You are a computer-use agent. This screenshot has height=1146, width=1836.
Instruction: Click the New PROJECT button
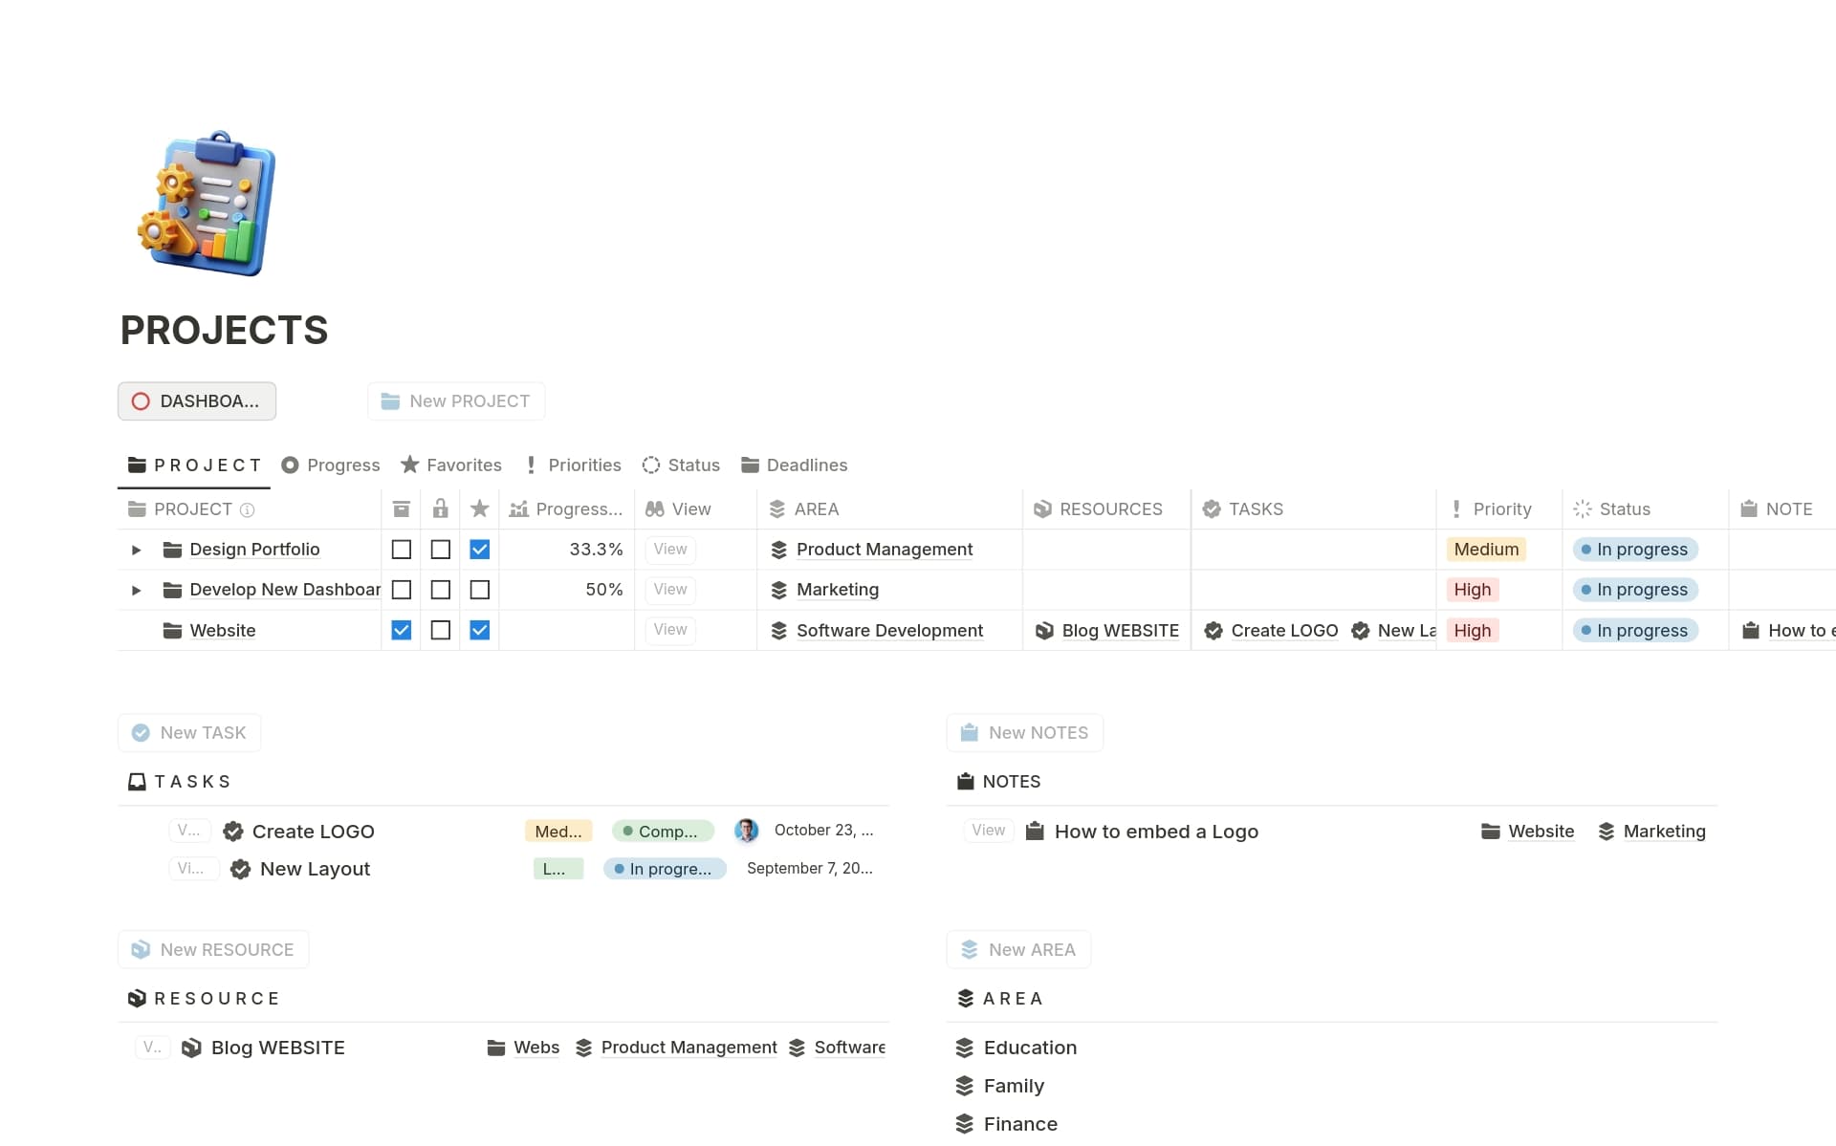pyautogui.click(x=456, y=401)
